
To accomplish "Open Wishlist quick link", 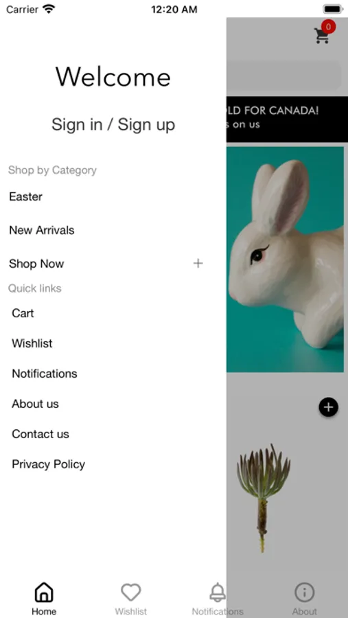I will click(x=32, y=343).
